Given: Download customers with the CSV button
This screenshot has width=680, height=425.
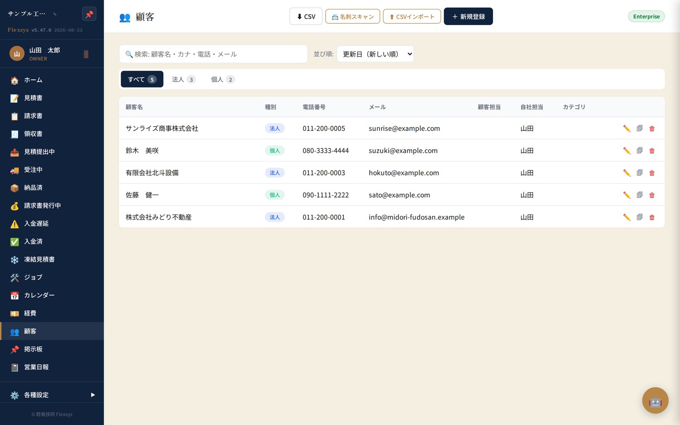Looking at the screenshot, I should pos(306,17).
